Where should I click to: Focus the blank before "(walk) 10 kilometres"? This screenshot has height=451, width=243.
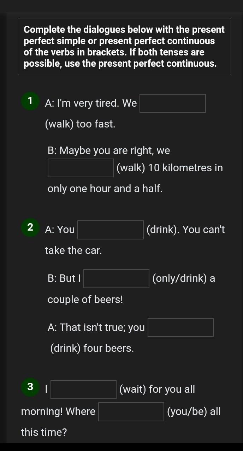coord(81,168)
